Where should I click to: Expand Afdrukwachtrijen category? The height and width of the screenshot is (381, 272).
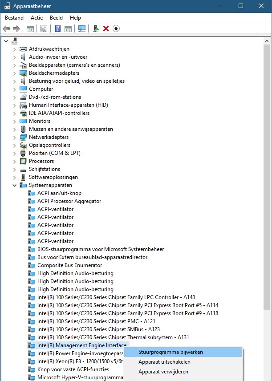[14, 49]
